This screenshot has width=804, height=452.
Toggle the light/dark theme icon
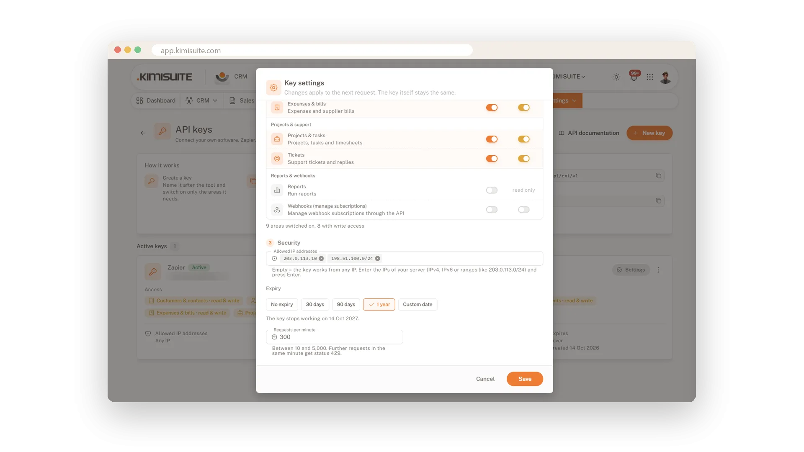pos(616,77)
